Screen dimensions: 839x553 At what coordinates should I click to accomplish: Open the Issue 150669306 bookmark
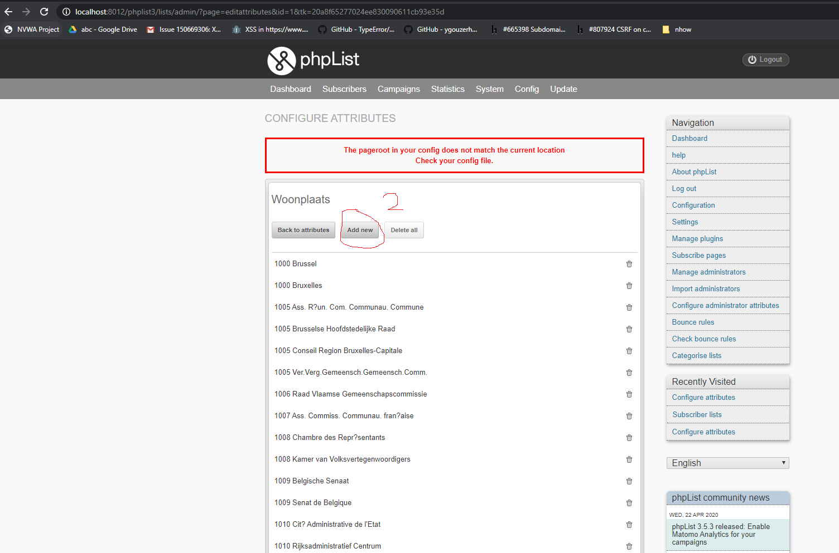tap(184, 30)
